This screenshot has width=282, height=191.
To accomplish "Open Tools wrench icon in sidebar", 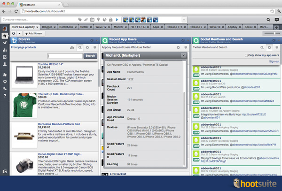I will pyautogui.click(x=5, y=89).
